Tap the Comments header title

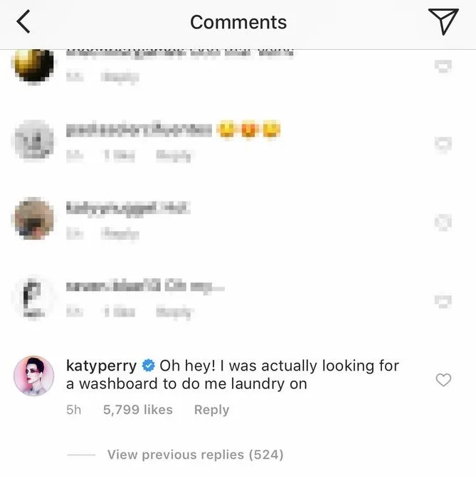238,22
